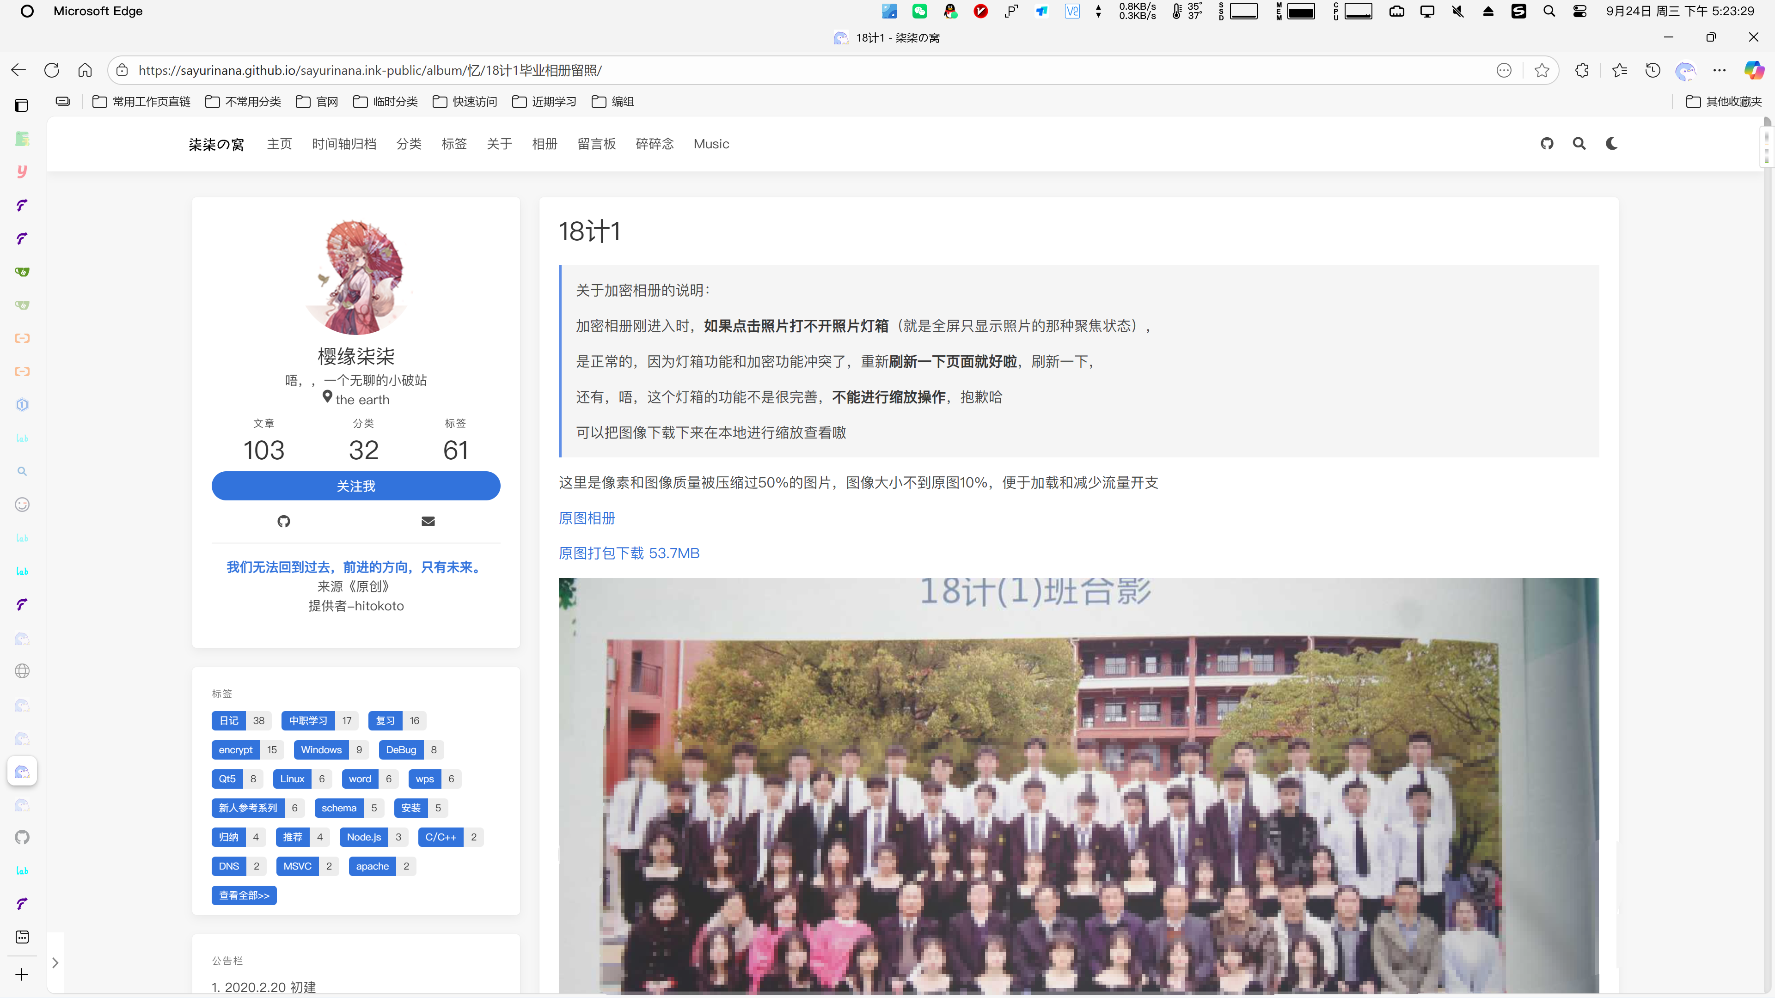
Task: Open 留言板 navigation item
Action: [x=596, y=144]
